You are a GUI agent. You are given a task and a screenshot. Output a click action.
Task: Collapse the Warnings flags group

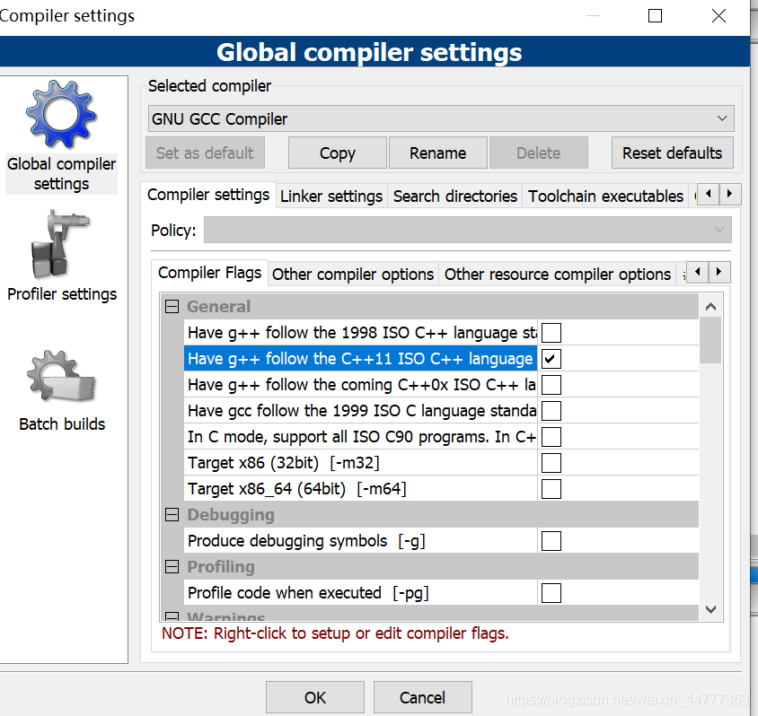coord(172,616)
